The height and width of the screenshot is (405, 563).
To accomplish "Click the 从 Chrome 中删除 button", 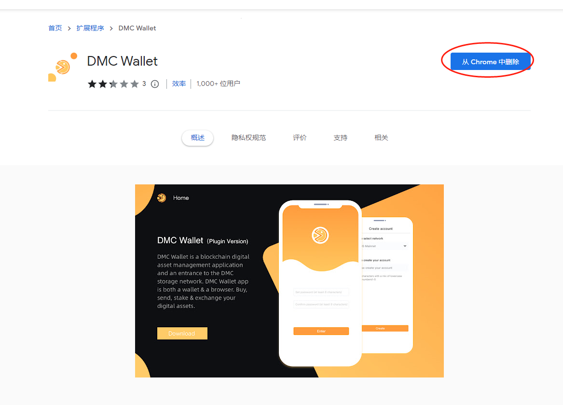I will click(491, 61).
